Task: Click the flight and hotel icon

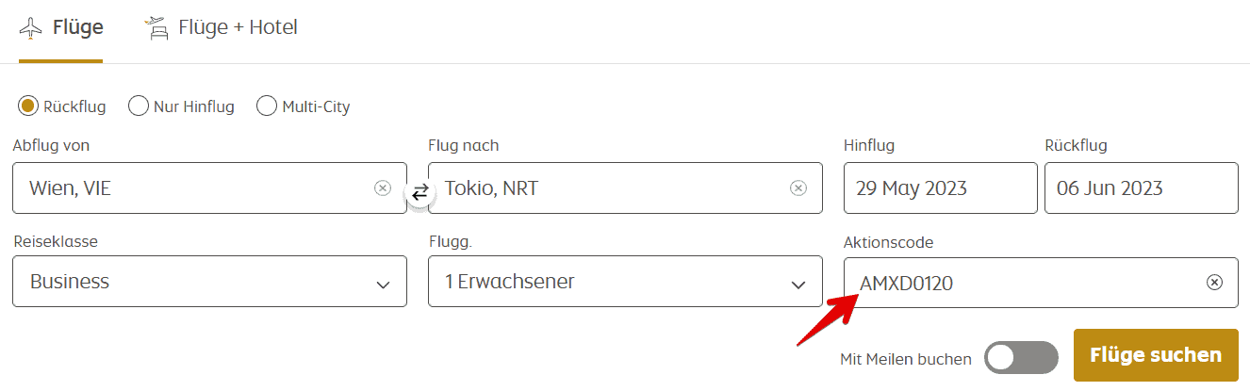Action: click(156, 28)
